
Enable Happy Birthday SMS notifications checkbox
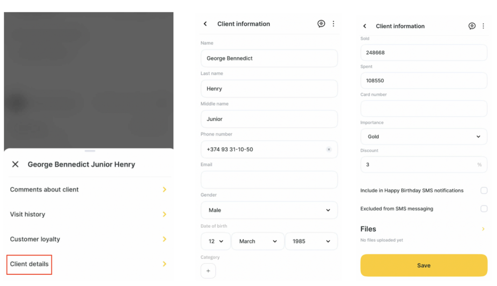click(x=484, y=191)
